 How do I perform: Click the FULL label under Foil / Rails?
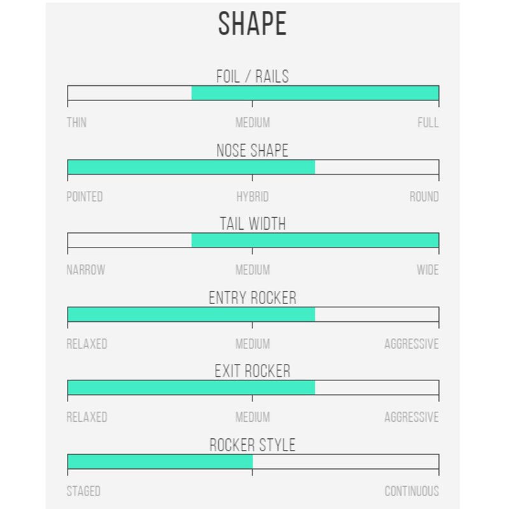[x=428, y=122]
